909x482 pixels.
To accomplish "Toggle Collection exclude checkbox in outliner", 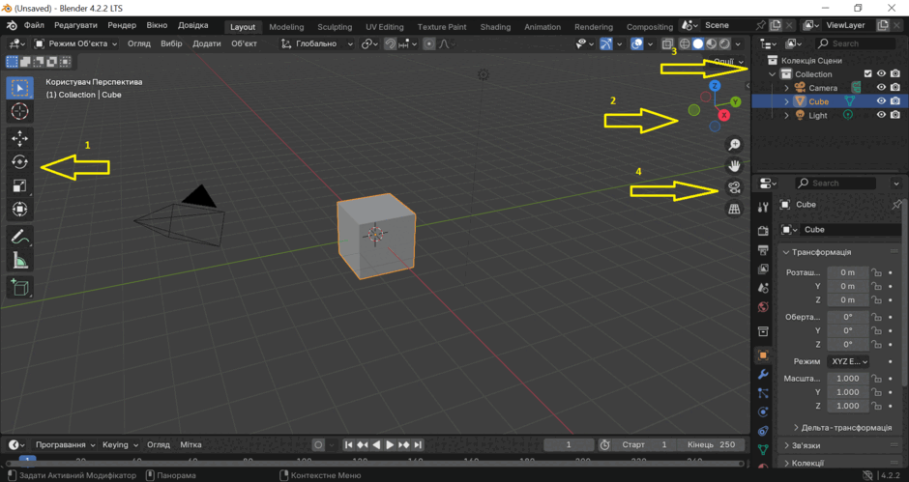I will tap(867, 73).
